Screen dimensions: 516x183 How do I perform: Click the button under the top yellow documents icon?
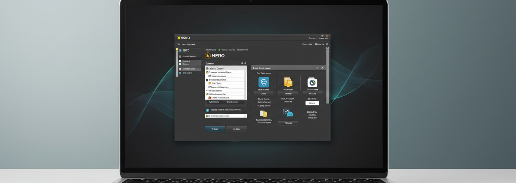tap(288, 94)
